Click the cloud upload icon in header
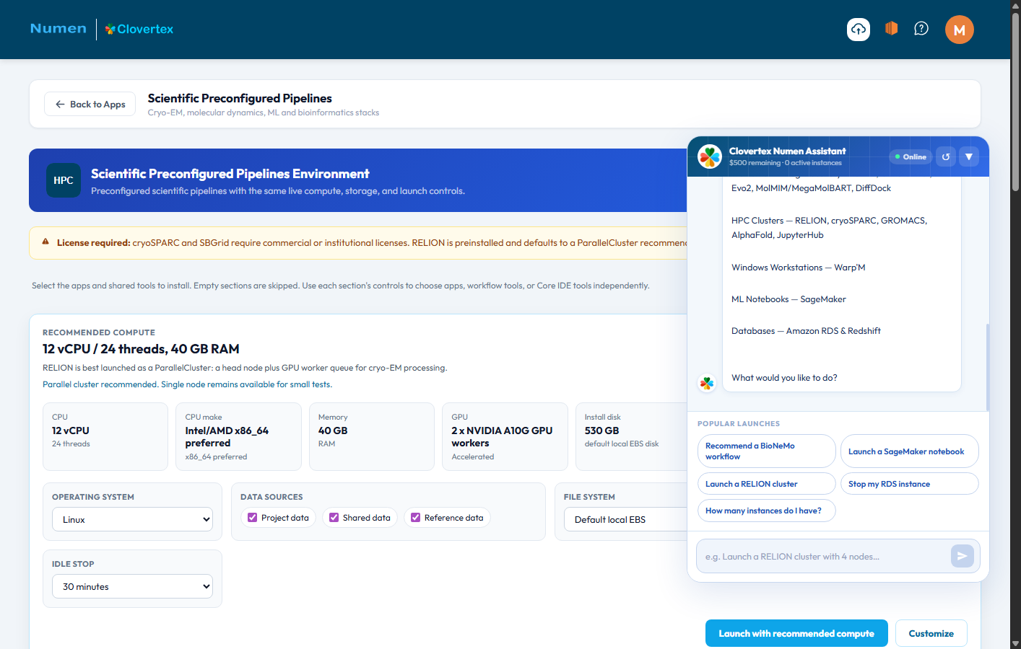This screenshot has width=1021, height=649. [859, 29]
